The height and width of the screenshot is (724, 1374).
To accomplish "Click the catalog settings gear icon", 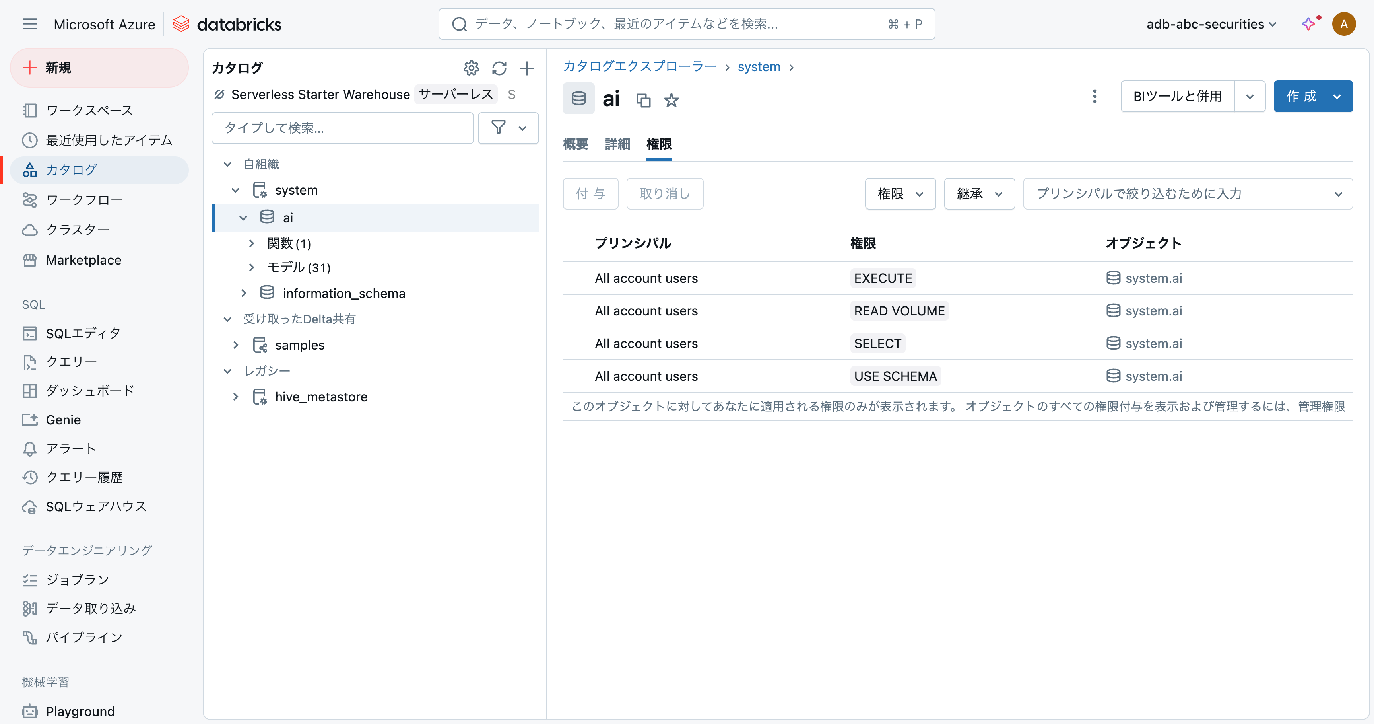I will [471, 68].
